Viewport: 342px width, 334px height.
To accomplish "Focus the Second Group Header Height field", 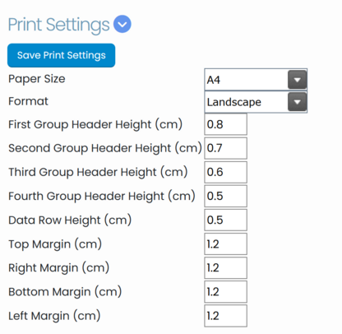I will pyautogui.click(x=225, y=148).
